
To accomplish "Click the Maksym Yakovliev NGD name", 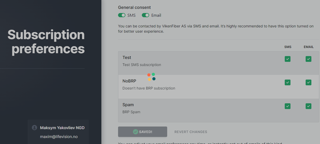I will pos(62,128).
